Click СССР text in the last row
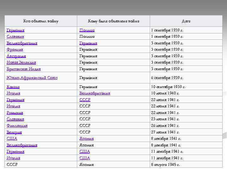227x170 pixels. (x=12, y=165)
